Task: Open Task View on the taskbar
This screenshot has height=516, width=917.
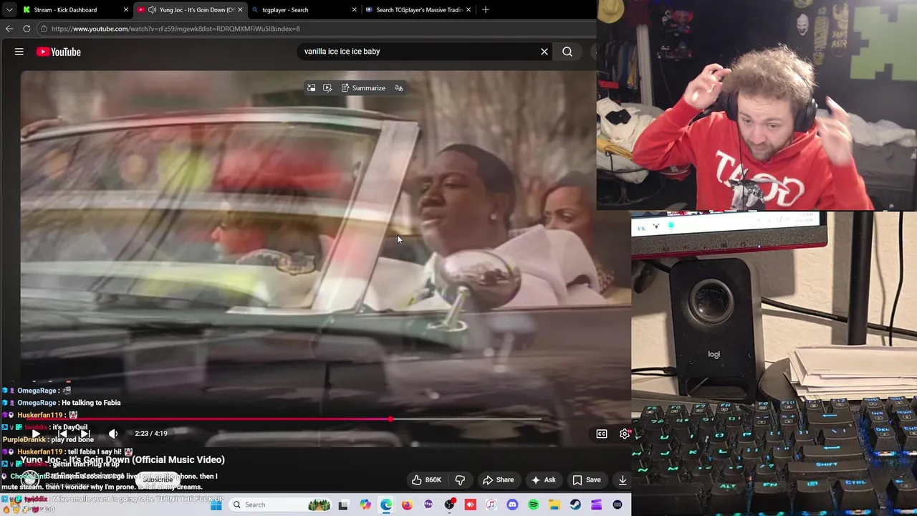Action: point(343,505)
